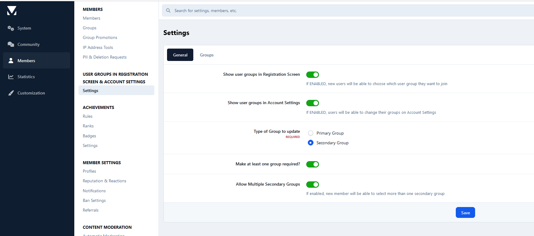Open Community via chat bubbles icon

click(x=11, y=44)
